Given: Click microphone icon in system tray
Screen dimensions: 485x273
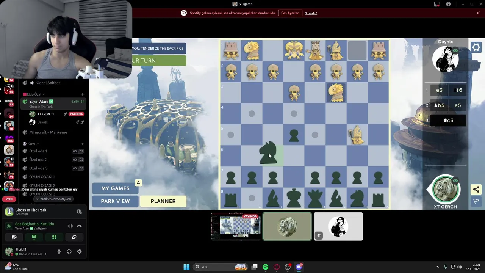Looking at the screenshot, I should [445, 267].
